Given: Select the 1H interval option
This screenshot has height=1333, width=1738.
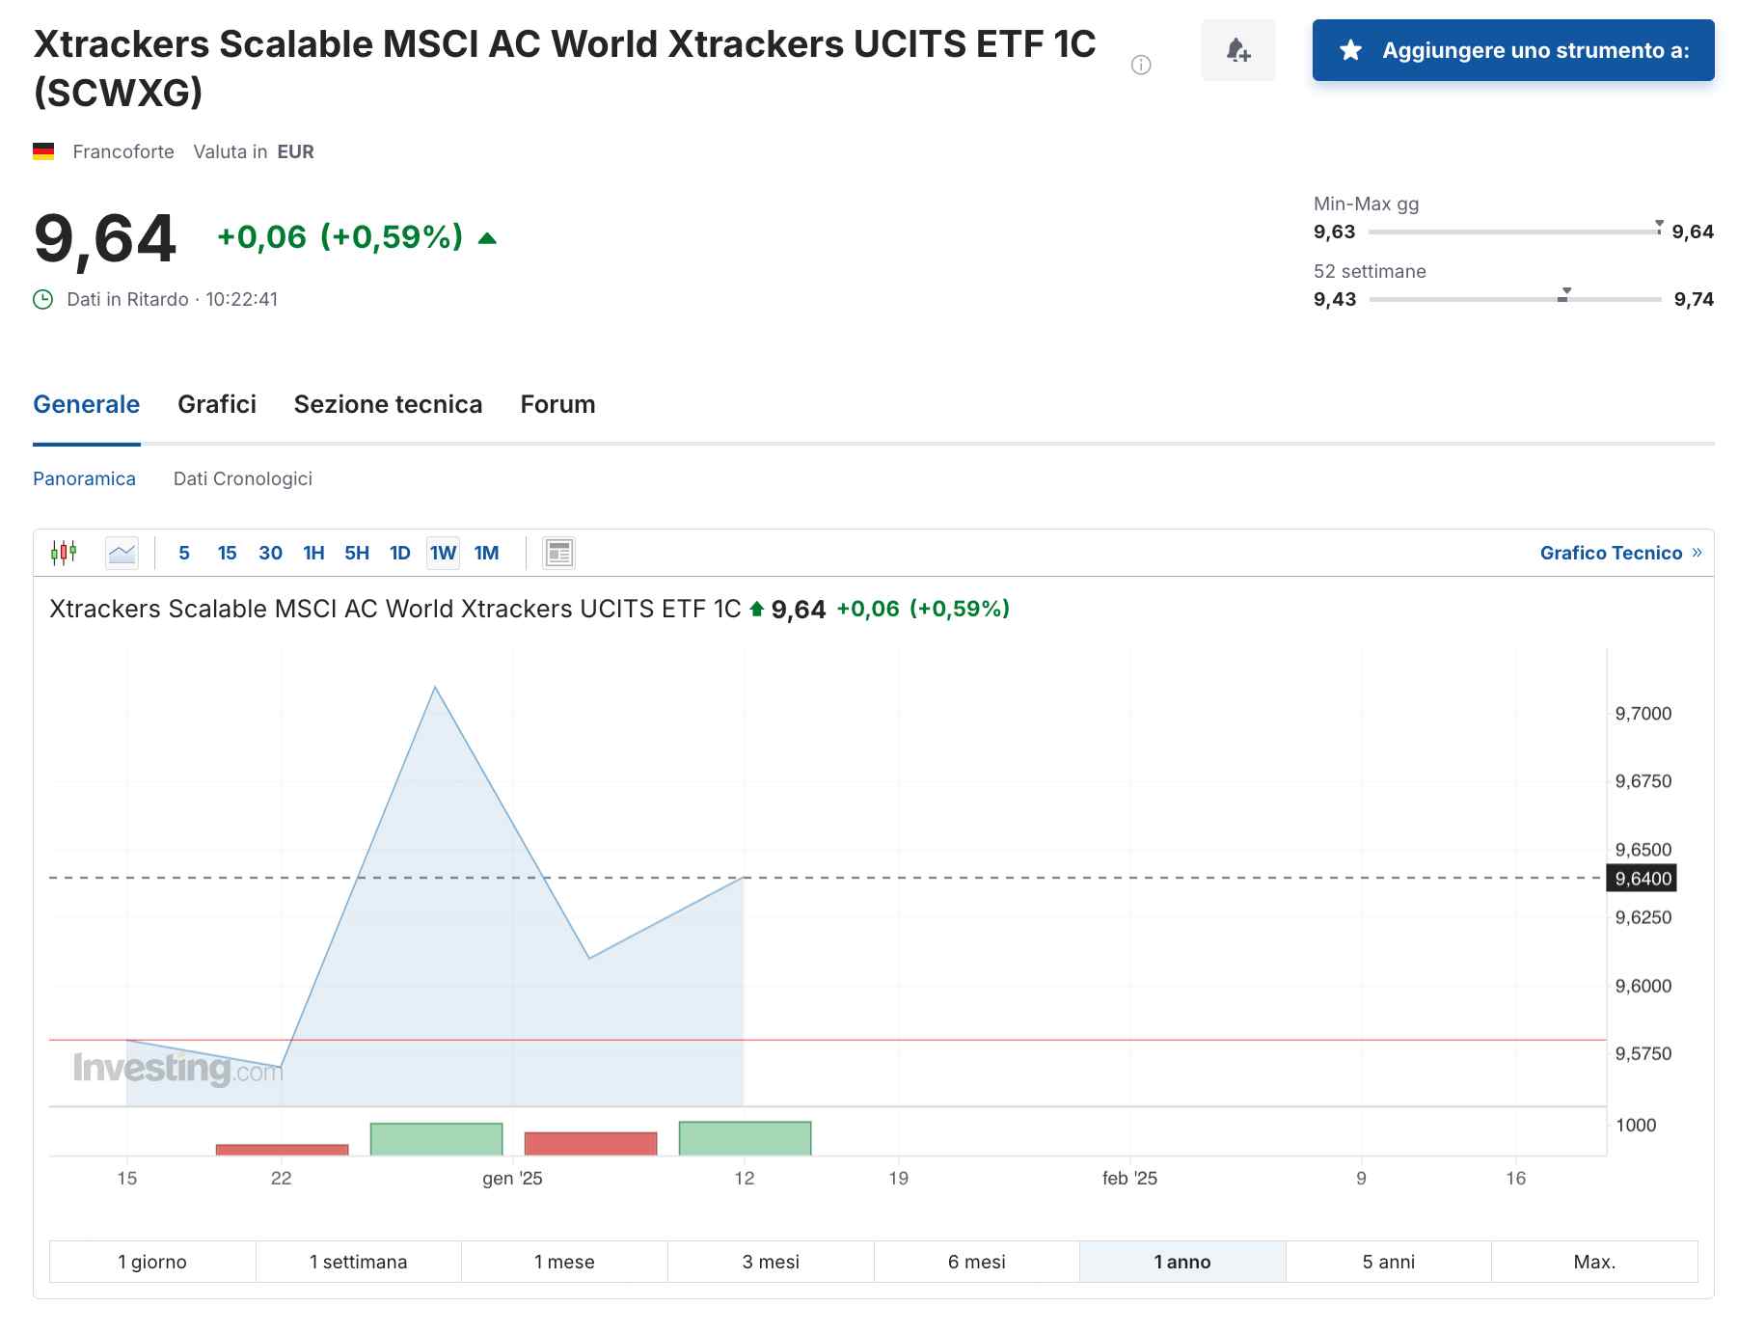Looking at the screenshot, I should 313,553.
